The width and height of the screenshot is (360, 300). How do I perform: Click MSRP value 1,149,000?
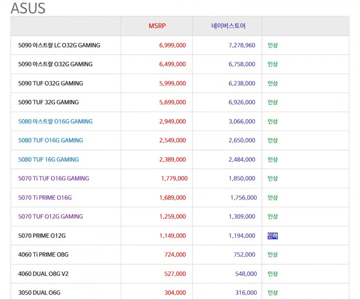[173, 236]
